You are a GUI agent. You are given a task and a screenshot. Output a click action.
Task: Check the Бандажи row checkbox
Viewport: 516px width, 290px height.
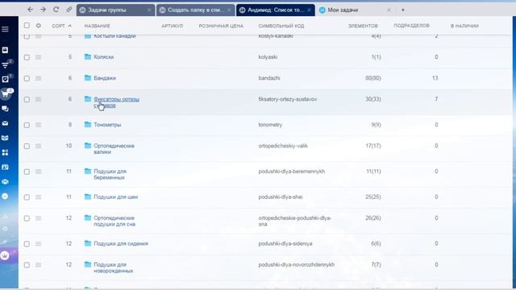tap(27, 78)
